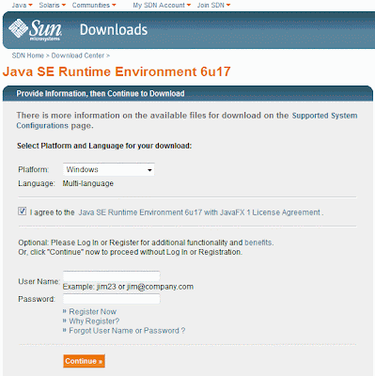This screenshot has height=376, width=375.
Task: Open the Communities top menu
Action: (94, 5)
